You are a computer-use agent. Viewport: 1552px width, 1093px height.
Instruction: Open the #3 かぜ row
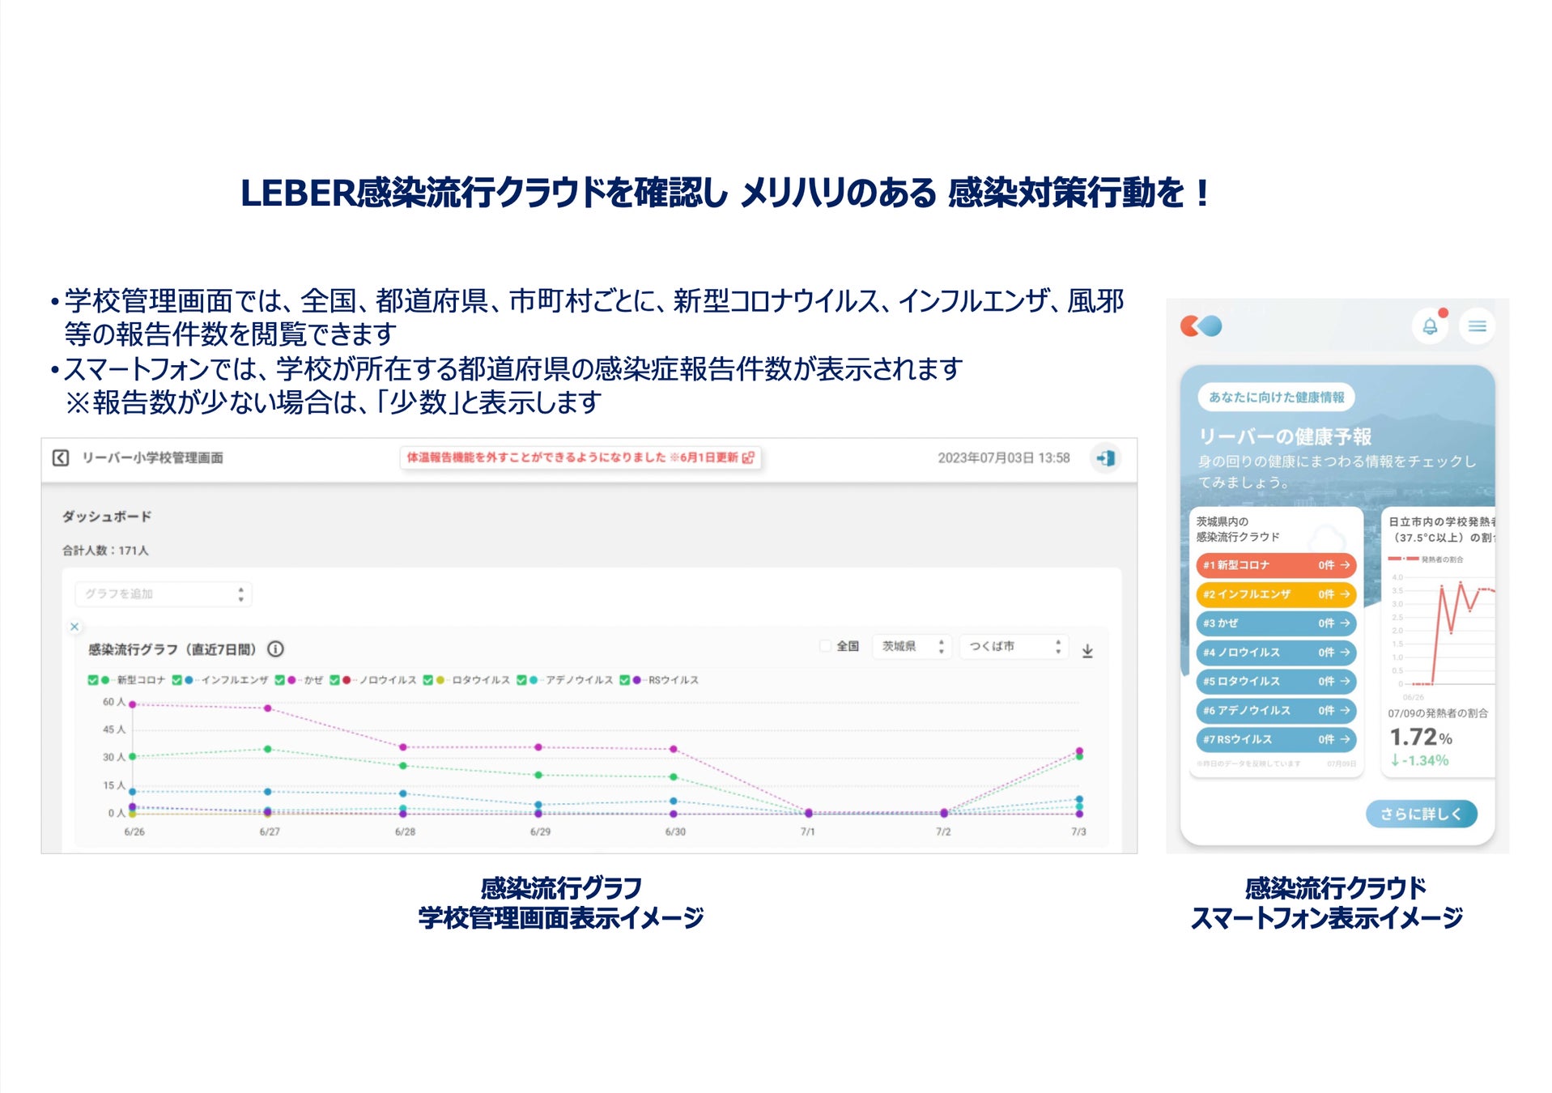tap(1275, 623)
